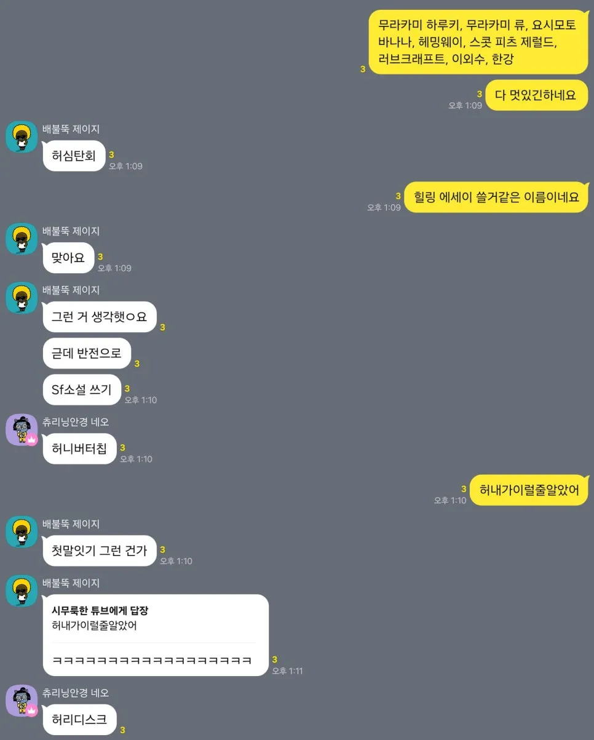The width and height of the screenshot is (594, 740).
Task: Open 배불뚝 제이지 avatar beside 첫말잇기 message
Action: coord(22,531)
